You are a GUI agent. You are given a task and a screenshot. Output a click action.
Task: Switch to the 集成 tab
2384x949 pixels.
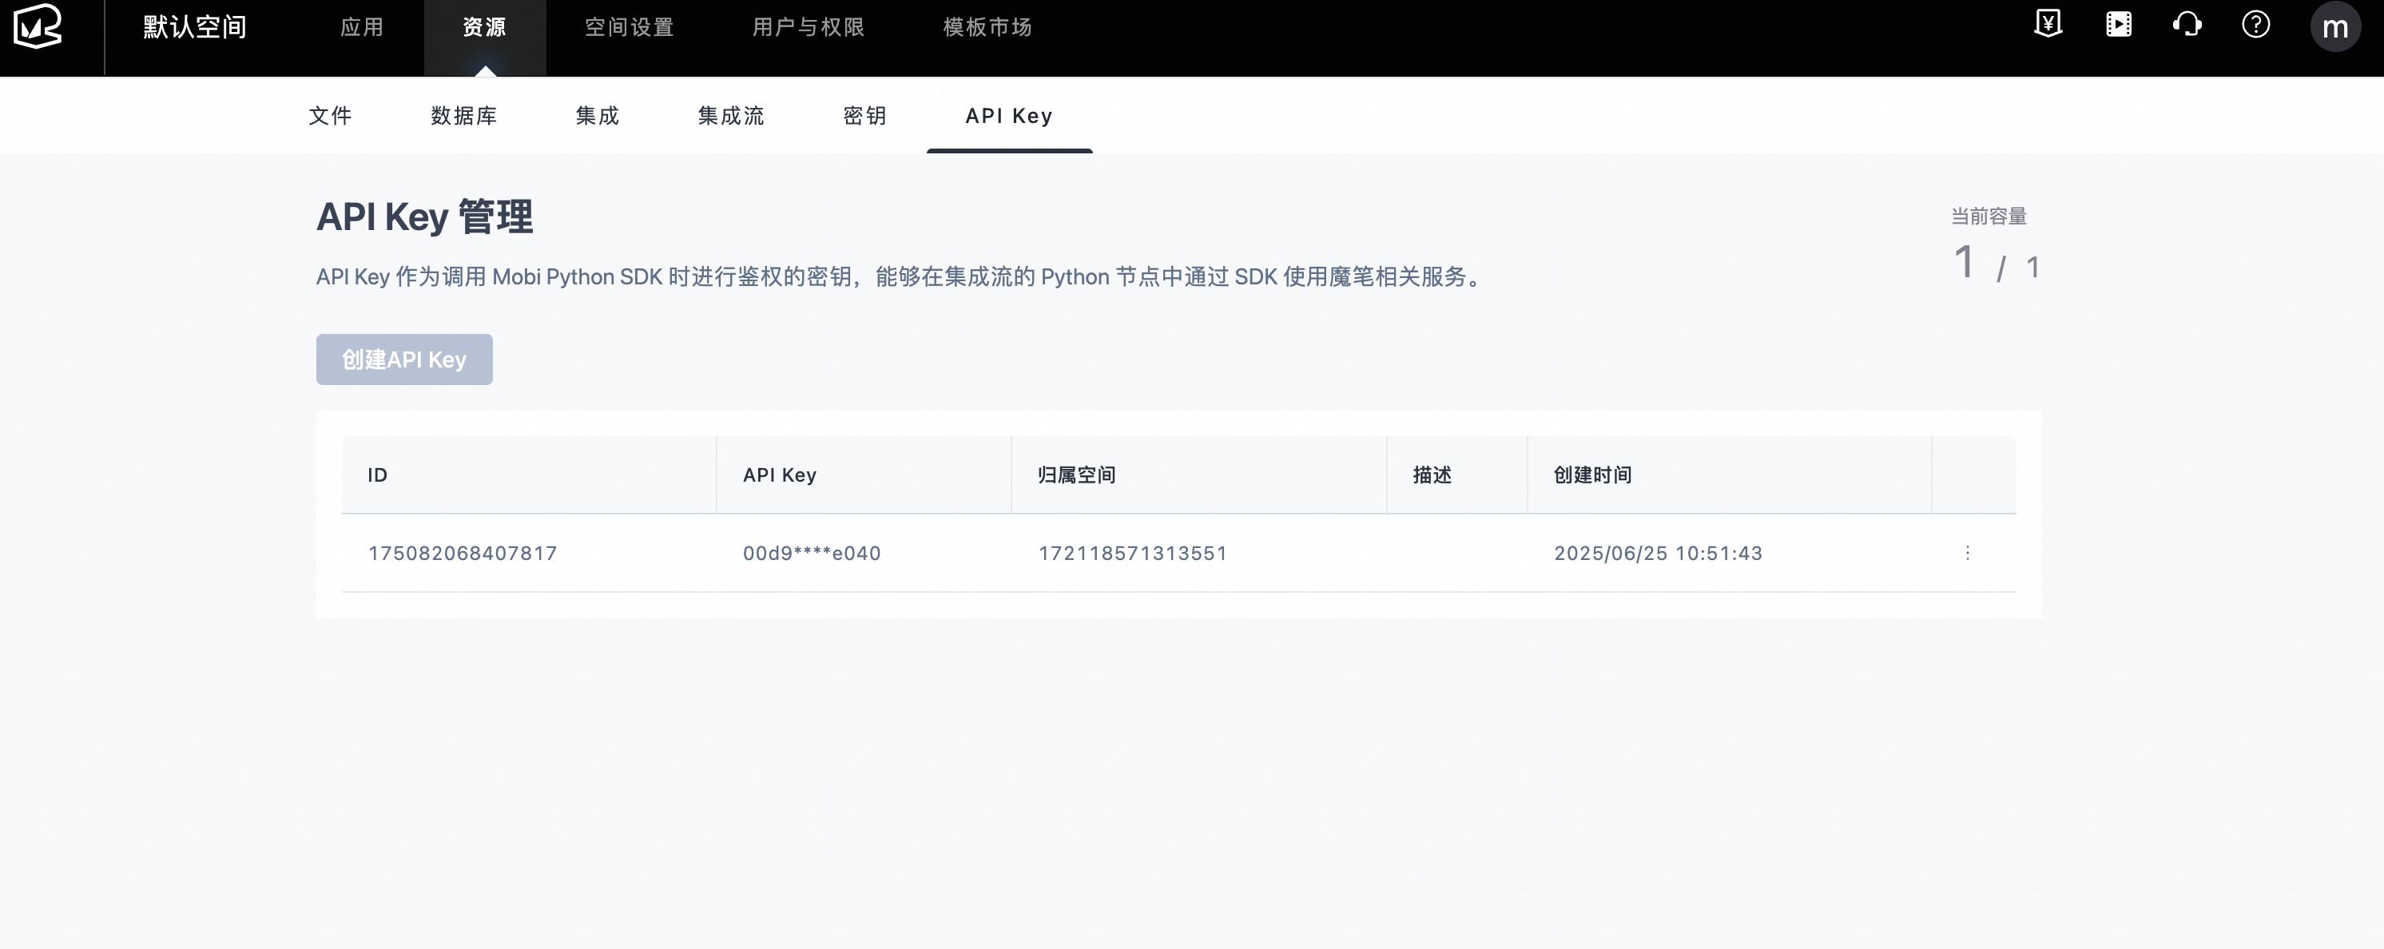point(598,116)
